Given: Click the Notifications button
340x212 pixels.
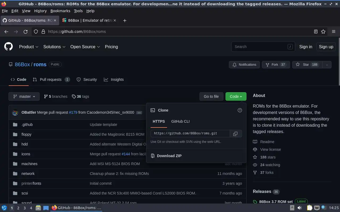Looking at the screenshot, I should [x=244, y=65].
